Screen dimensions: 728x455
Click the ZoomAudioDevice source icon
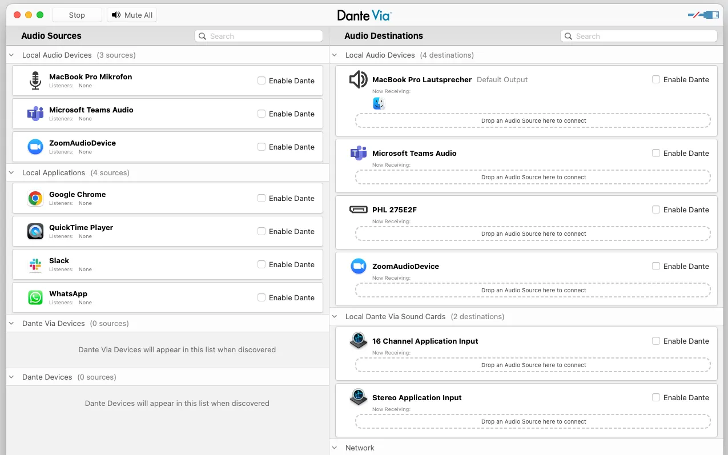point(35,147)
